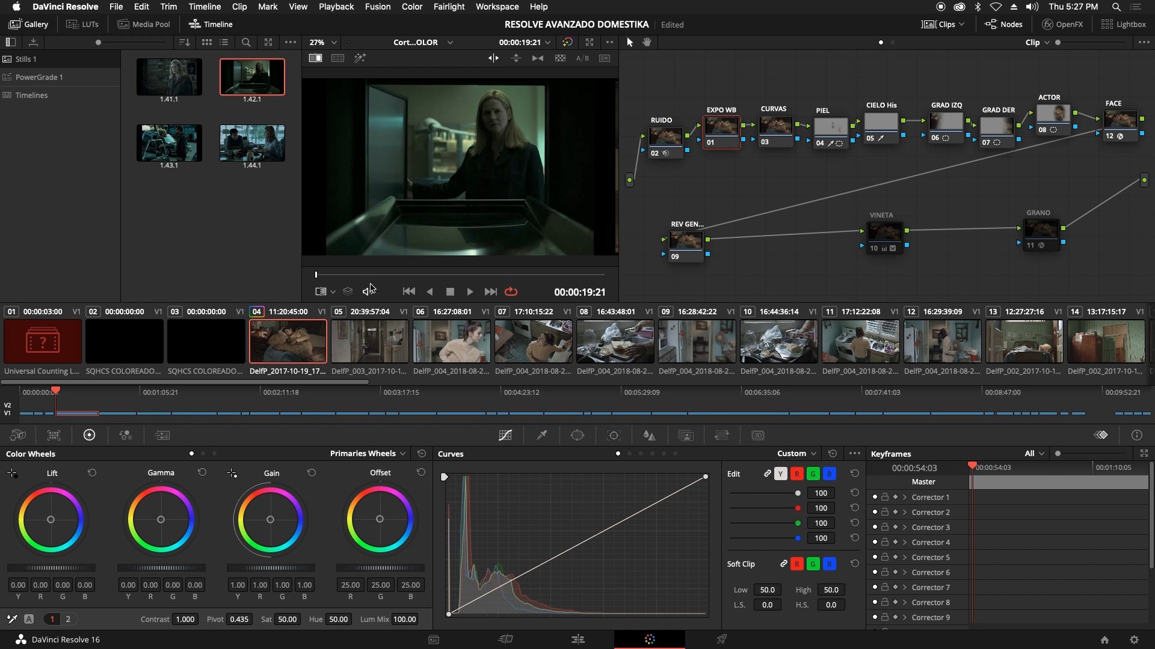Reset the Lift color wheel

point(92,473)
